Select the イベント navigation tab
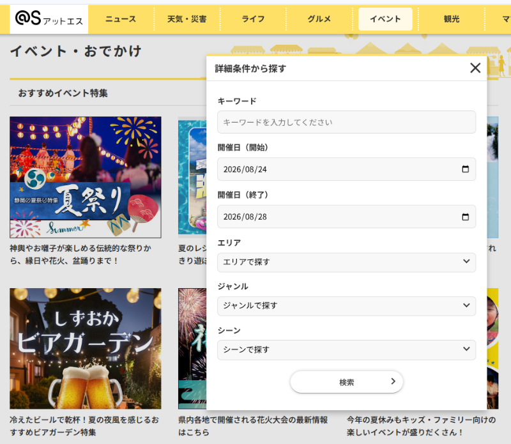This screenshot has width=511, height=444. (x=385, y=19)
